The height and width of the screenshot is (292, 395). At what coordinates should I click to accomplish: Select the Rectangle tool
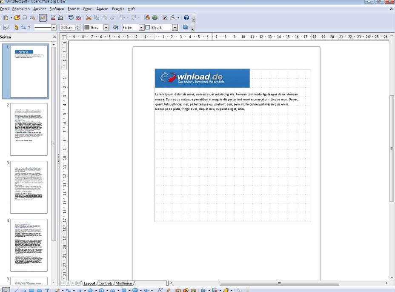tap(31, 290)
